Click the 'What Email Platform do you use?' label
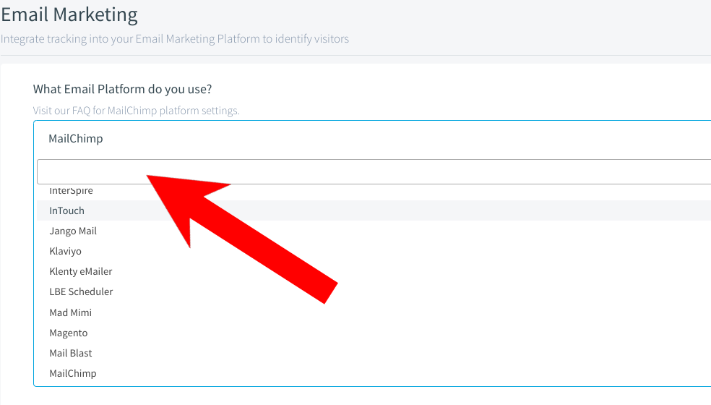 (122, 89)
